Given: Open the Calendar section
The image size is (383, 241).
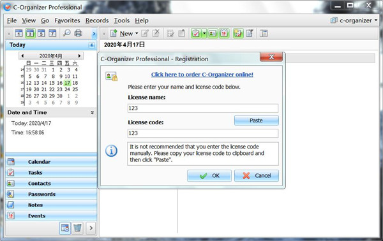Looking at the screenshot, I should 51,162.
